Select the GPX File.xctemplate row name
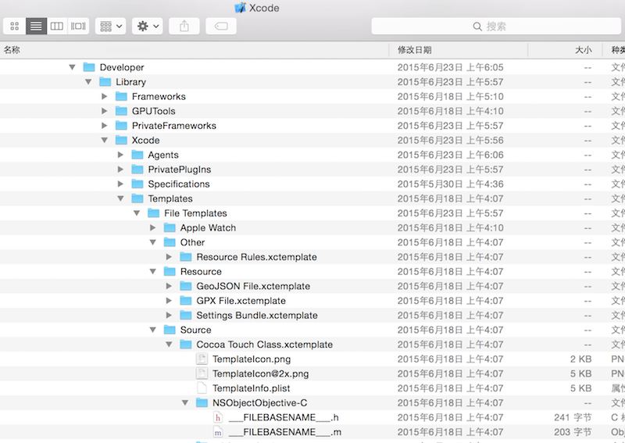This screenshot has height=443, width=625. (x=241, y=301)
